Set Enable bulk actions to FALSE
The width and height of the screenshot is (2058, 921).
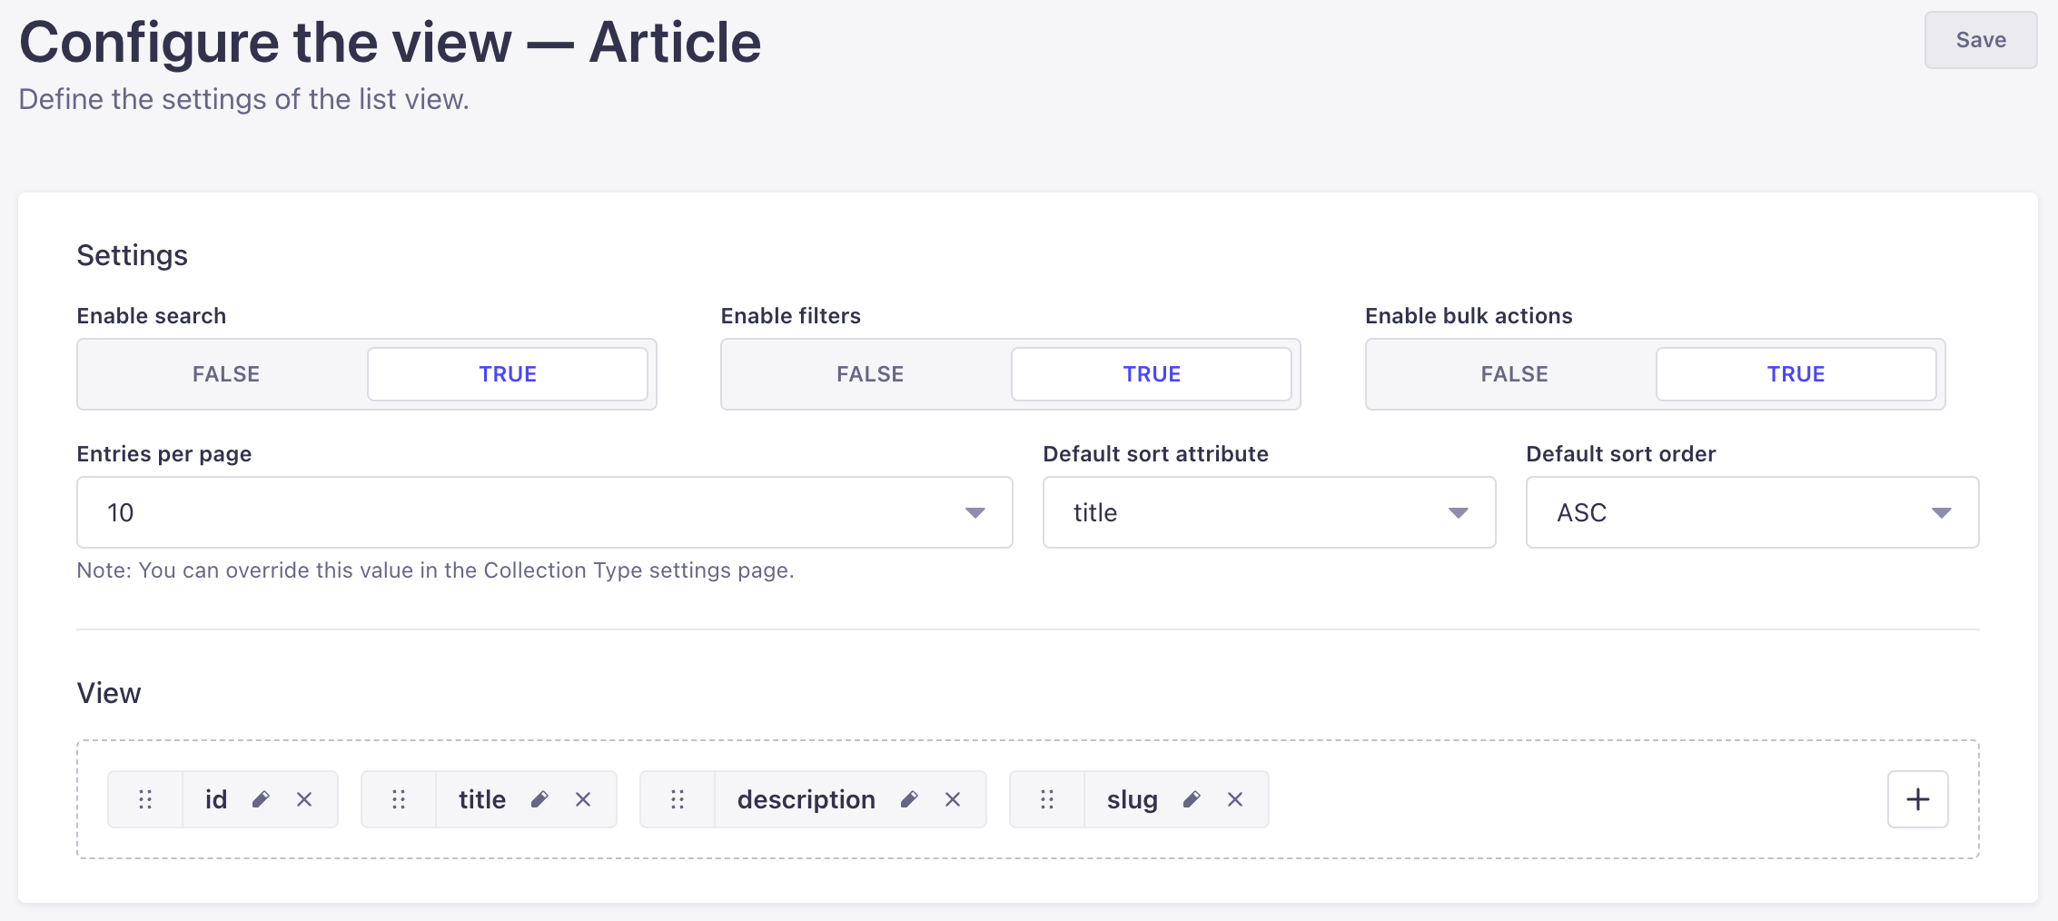tap(1513, 373)
